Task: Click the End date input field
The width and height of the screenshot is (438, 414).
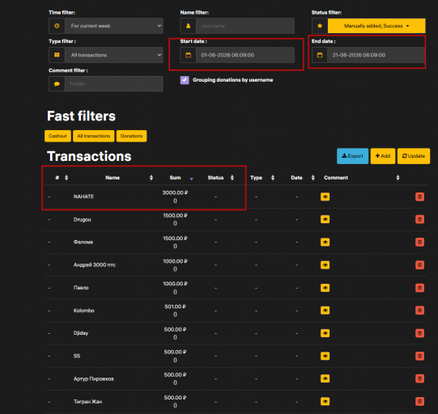Action: (376, 55)
